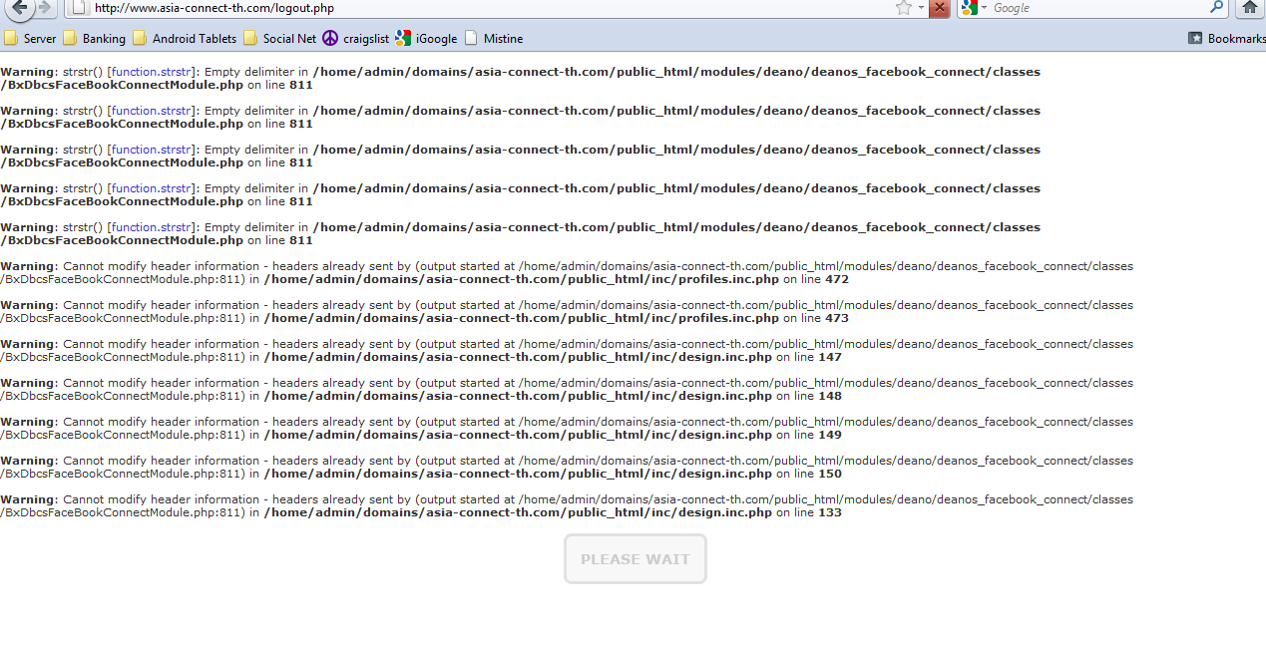
Task: Stop loading the page with red X
Action: coord(939,8)
